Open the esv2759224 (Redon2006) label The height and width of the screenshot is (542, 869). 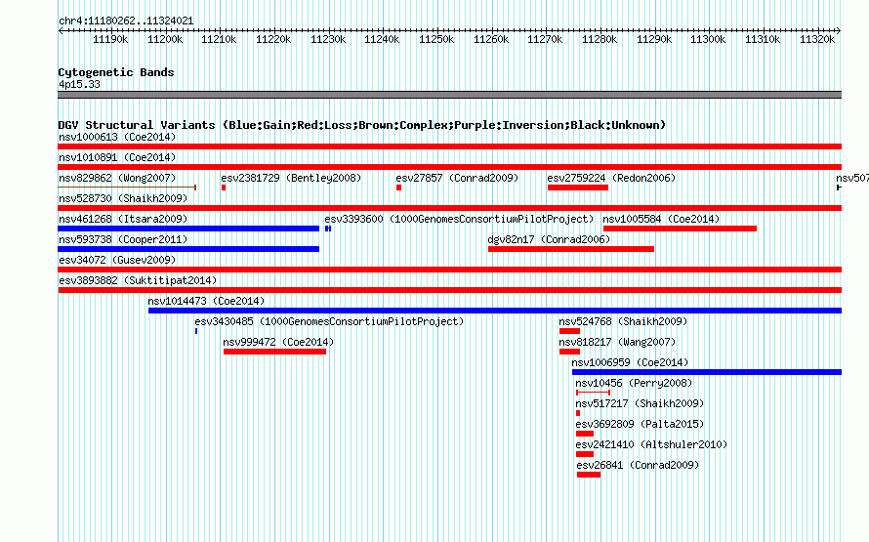(x=611, y=178)
